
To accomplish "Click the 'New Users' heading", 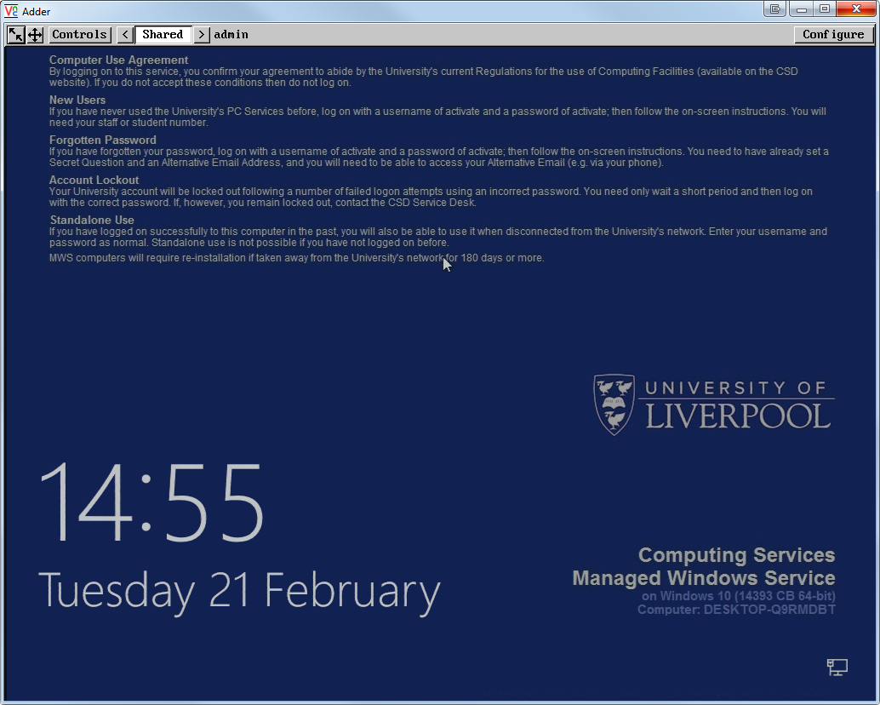I will tap(77, 100).
